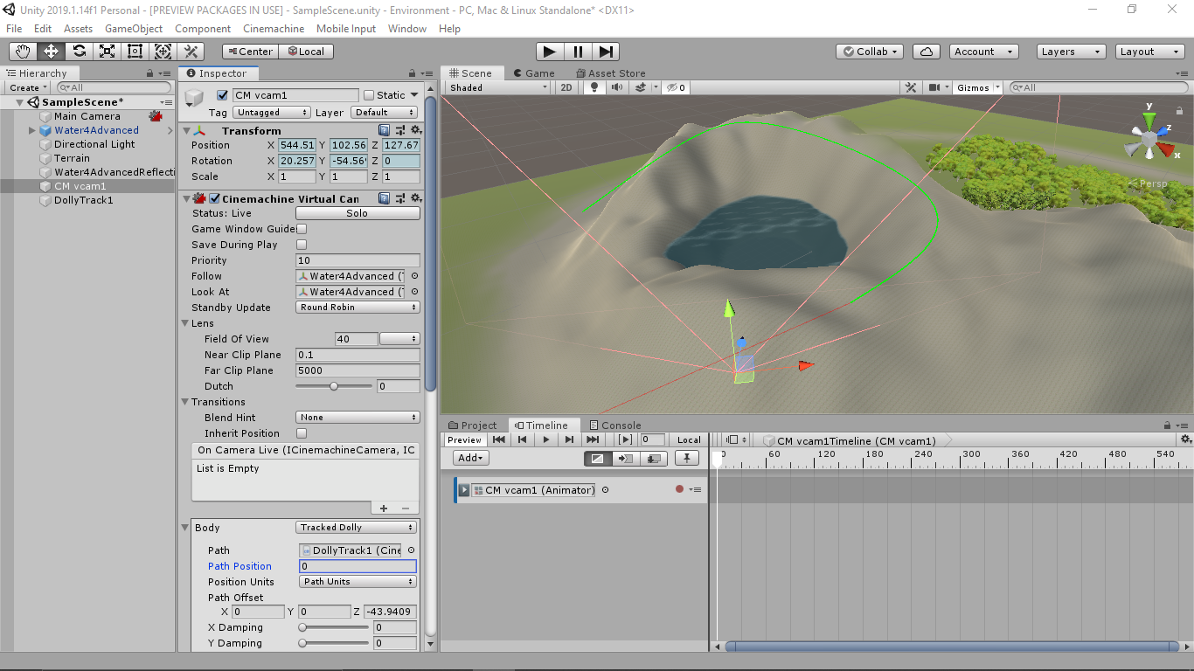1194x671 pixels.
Task: Click hidden objects visibility icon in Scene toolbar
Action: tap(675, 87)
